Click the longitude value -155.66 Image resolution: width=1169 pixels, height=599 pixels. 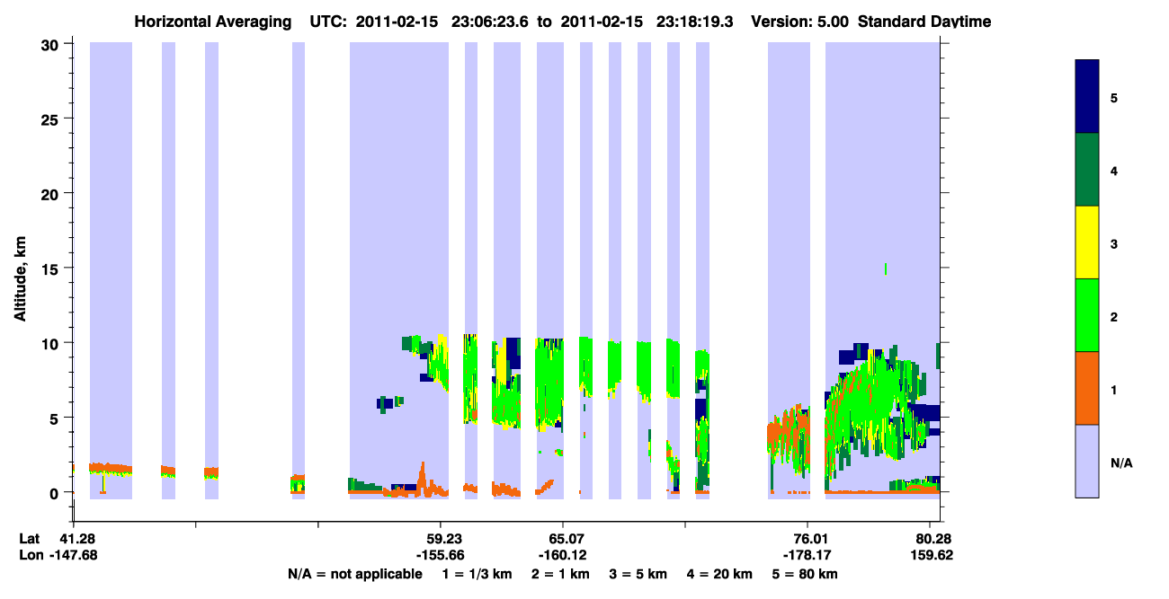pos(441,555)
